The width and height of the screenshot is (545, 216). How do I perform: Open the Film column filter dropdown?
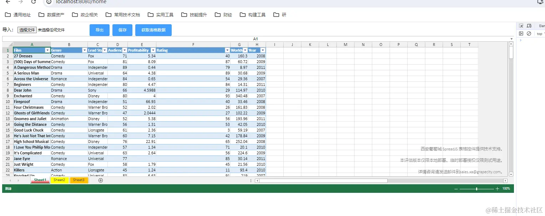click(47, 50)
